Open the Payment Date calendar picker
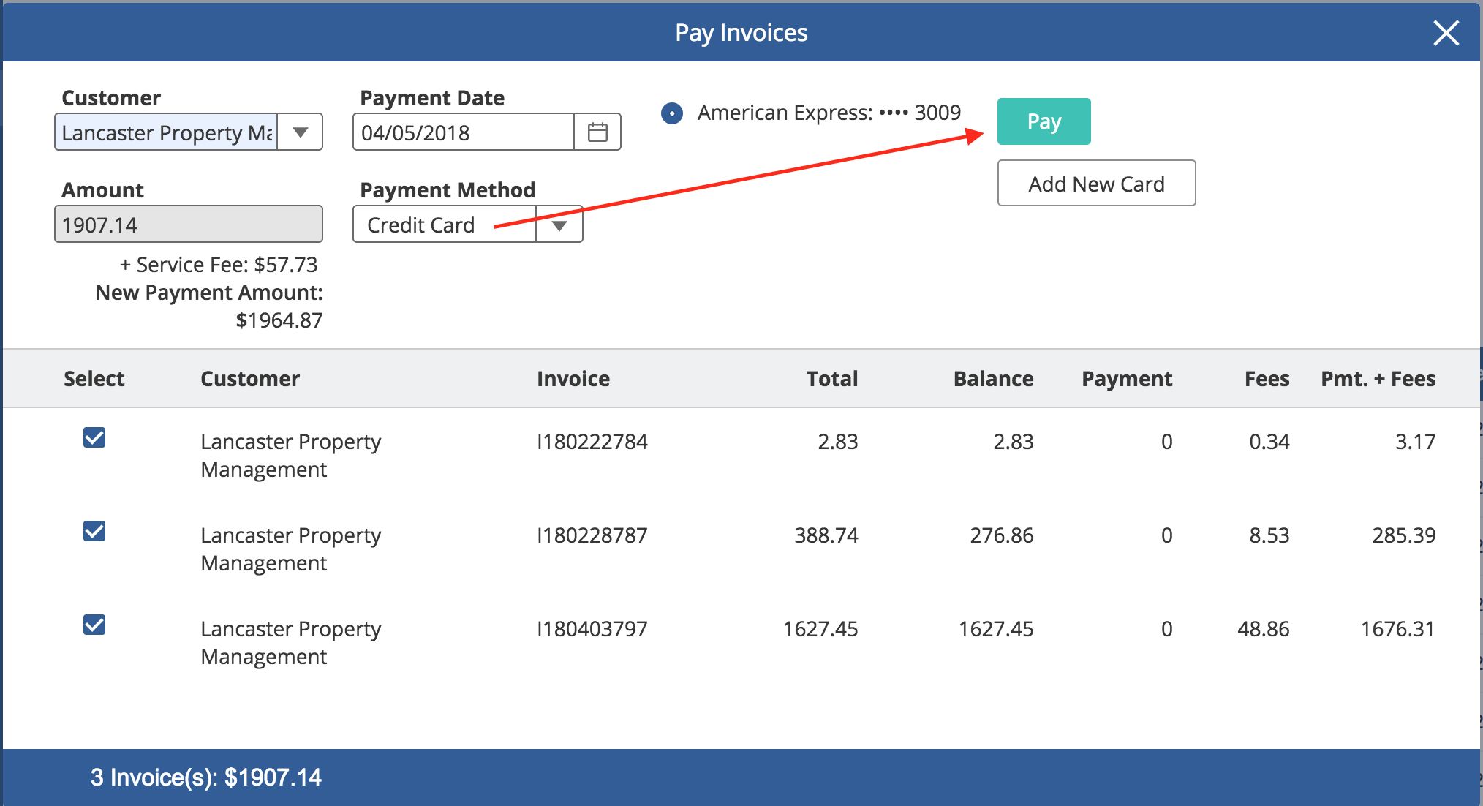 597,132
